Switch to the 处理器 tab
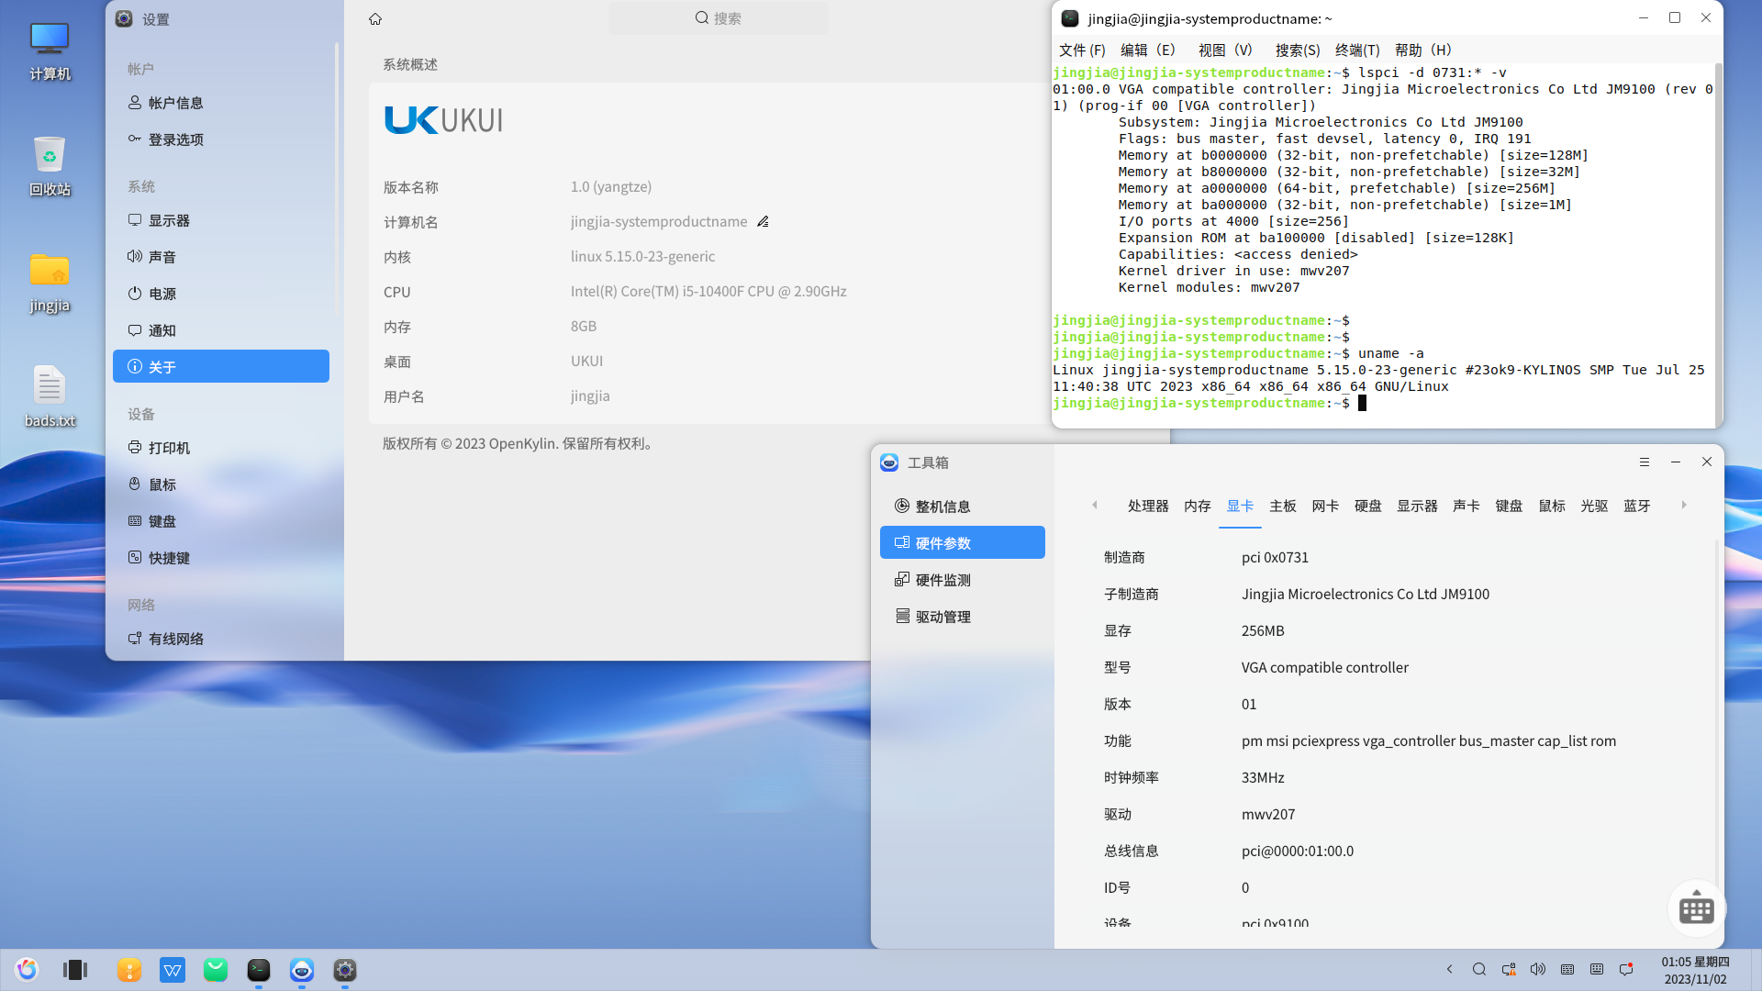This screenshot has height=991, width=1762. click(1148, 507)
